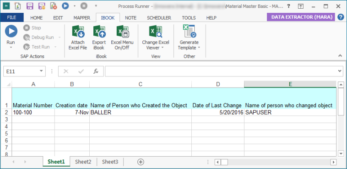Image resolution: width=347 pixels, height=169 pixels.
Task: Click the Process Runner app icon
Action: pos(6,6)
